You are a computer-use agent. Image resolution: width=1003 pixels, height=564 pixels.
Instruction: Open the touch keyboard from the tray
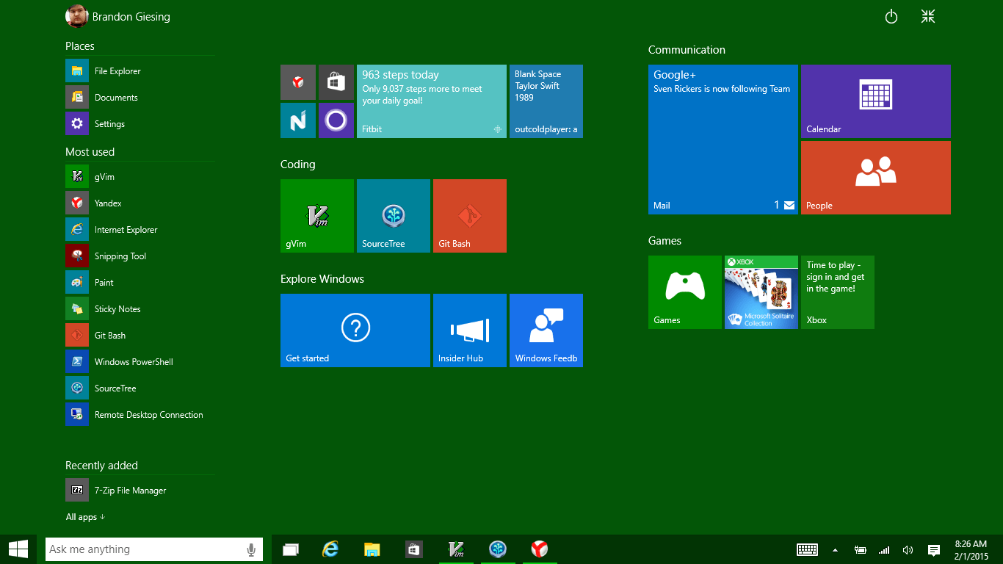click(x=808, y=549)
